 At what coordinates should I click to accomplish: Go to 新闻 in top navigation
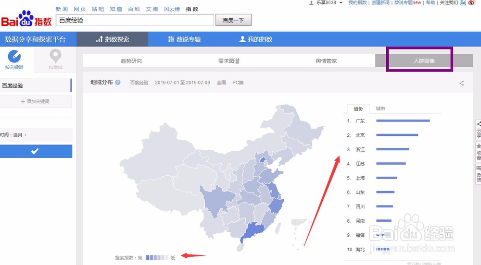(x=62, y=9)
